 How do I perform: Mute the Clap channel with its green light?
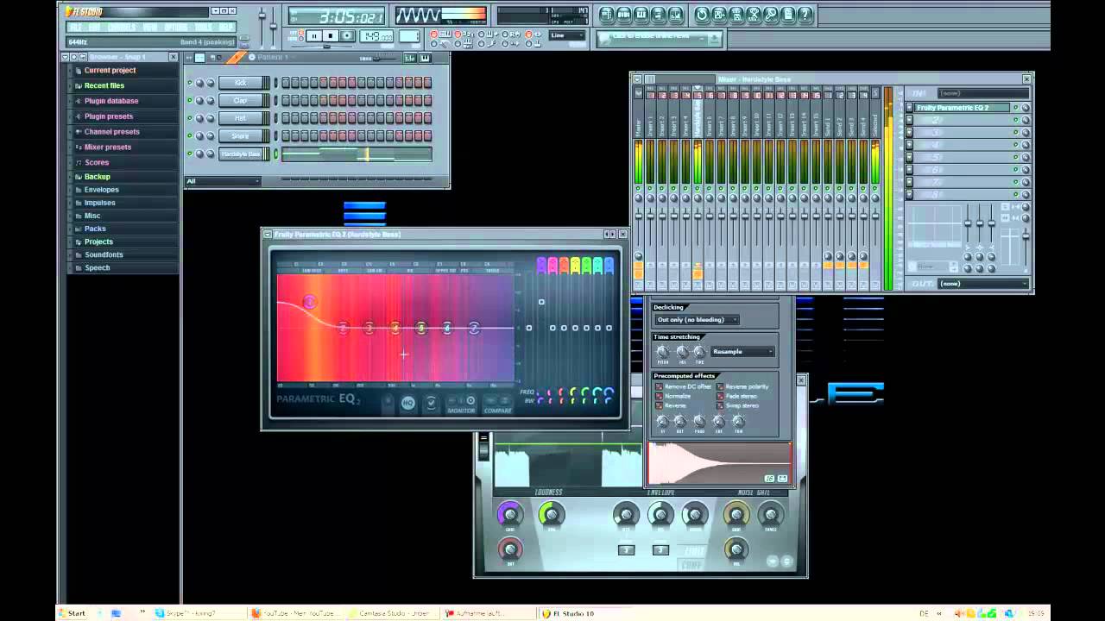(x=190, y=101)
